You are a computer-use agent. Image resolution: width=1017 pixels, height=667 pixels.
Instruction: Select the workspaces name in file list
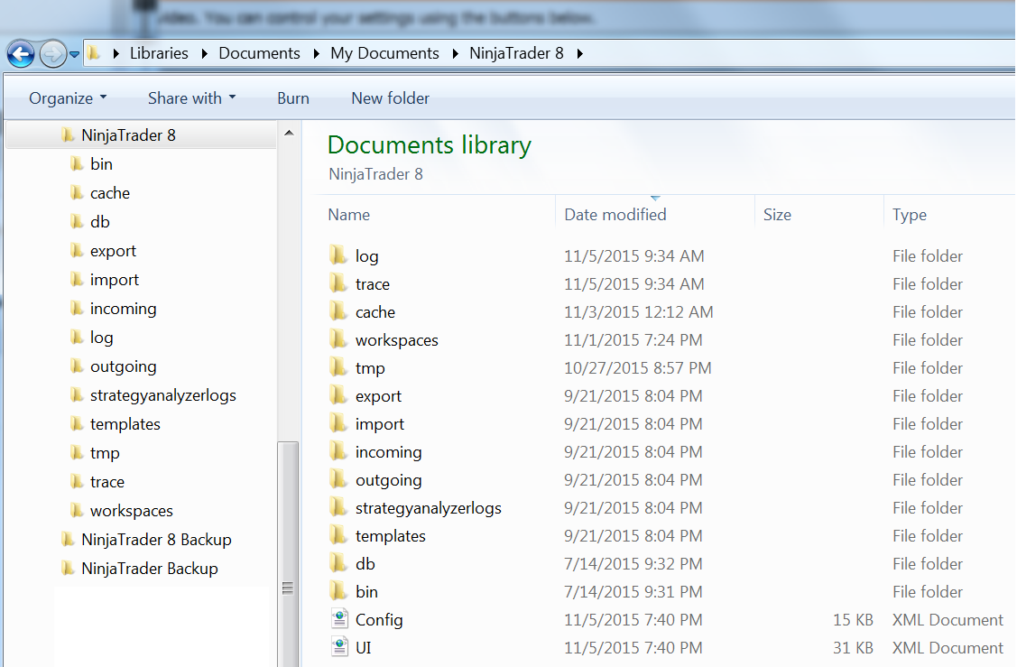pos(396,340)
